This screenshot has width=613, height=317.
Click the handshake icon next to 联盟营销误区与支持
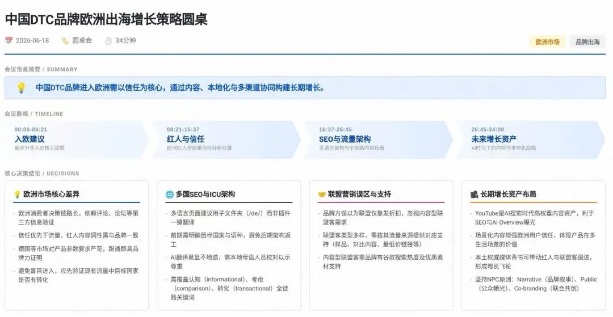pyautogui.click(x=322, y=194)
